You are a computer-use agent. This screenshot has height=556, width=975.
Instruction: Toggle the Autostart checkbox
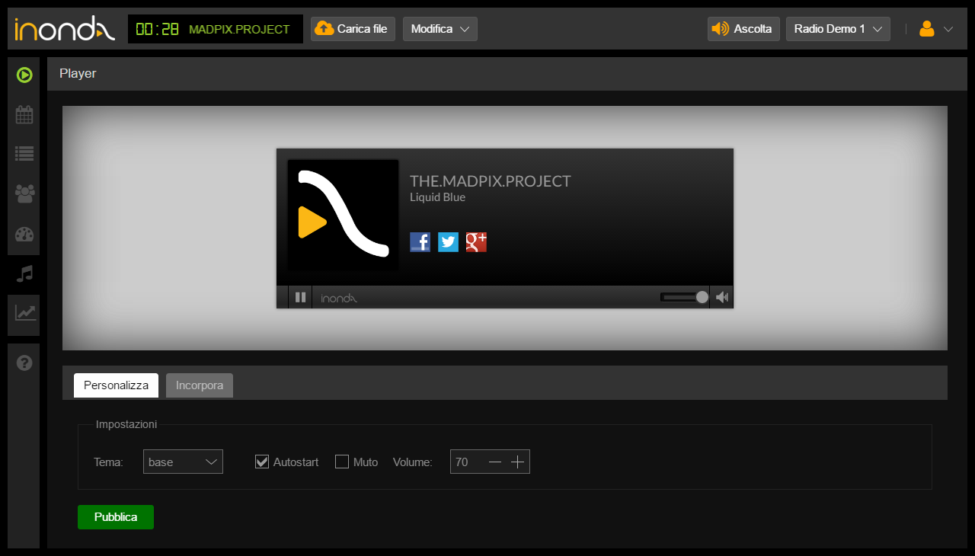click(262, 462)
